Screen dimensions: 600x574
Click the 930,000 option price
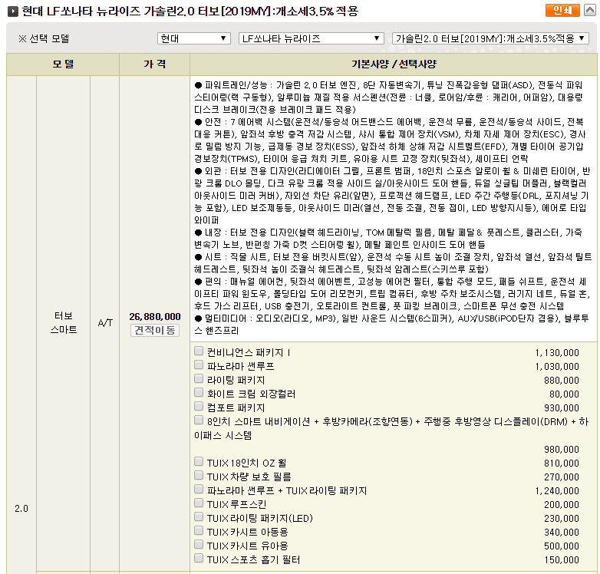click(x=562, y=408)
